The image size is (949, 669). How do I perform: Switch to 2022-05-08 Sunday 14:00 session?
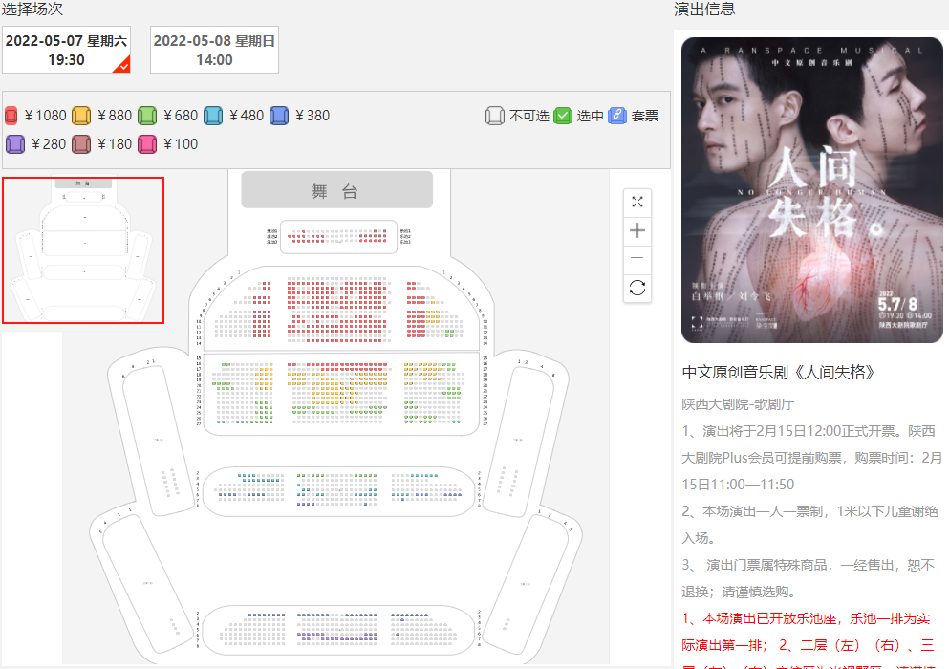point(214,51)
